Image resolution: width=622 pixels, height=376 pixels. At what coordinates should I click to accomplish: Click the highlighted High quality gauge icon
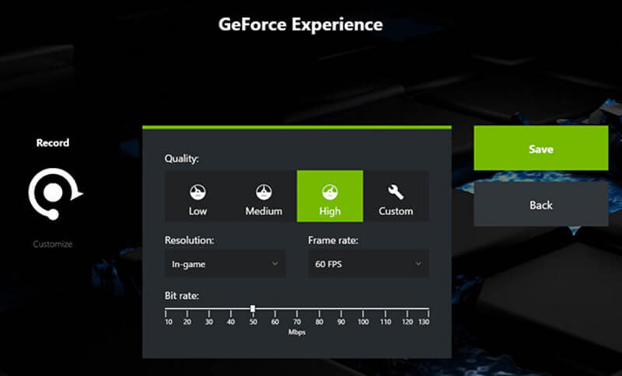tap(330, 192)
